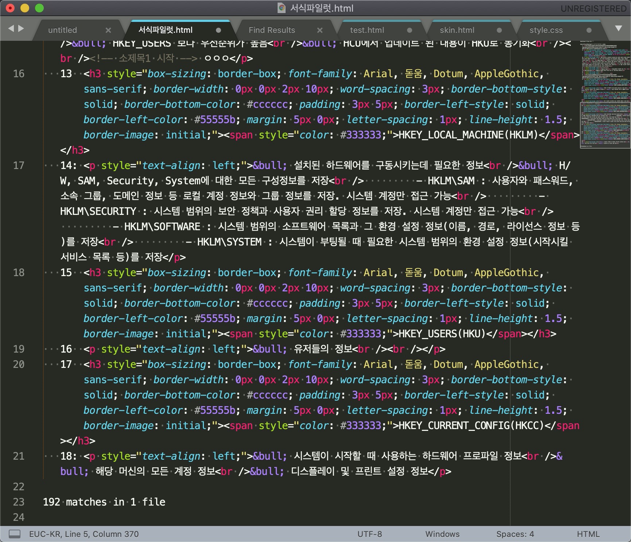Click the '192 matches in 1 file' text
631x542 pixels.
(x=104, y=502)
